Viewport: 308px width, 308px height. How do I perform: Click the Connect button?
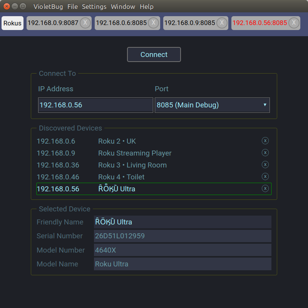154,54
